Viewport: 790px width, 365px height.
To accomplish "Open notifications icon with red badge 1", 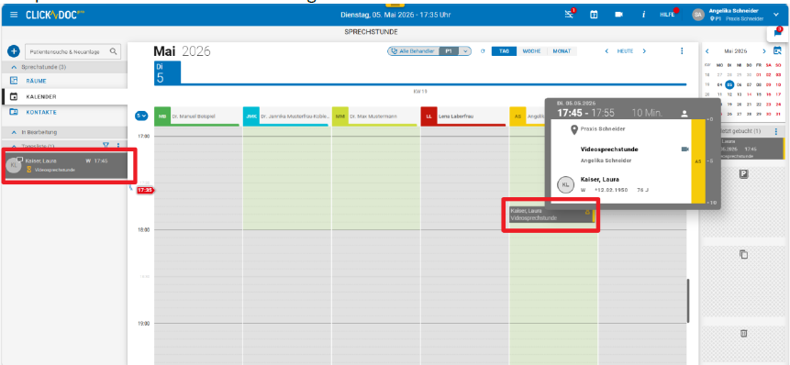I will tap(569, 14).
